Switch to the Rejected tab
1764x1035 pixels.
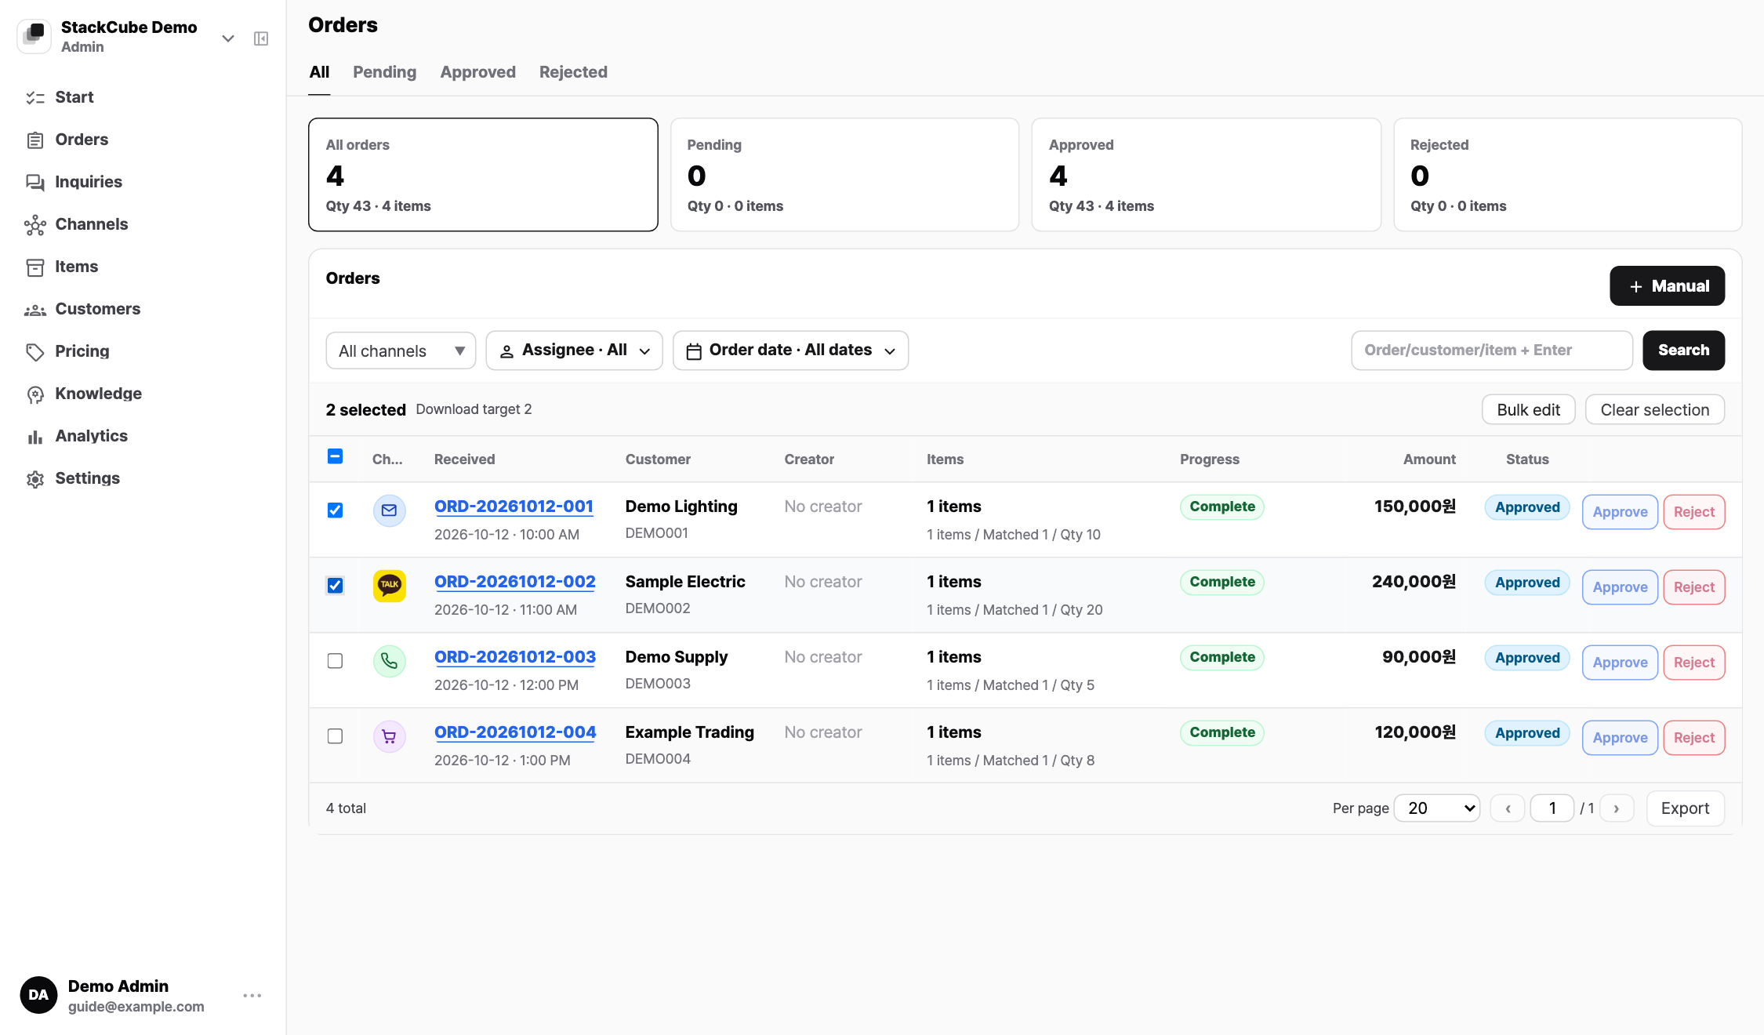[x=573, y=72]
